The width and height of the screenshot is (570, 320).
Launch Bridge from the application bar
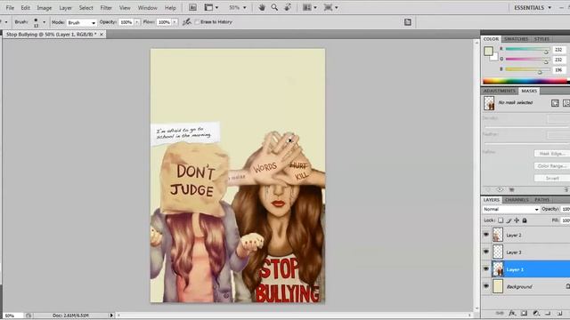click(x=192, y=7)
